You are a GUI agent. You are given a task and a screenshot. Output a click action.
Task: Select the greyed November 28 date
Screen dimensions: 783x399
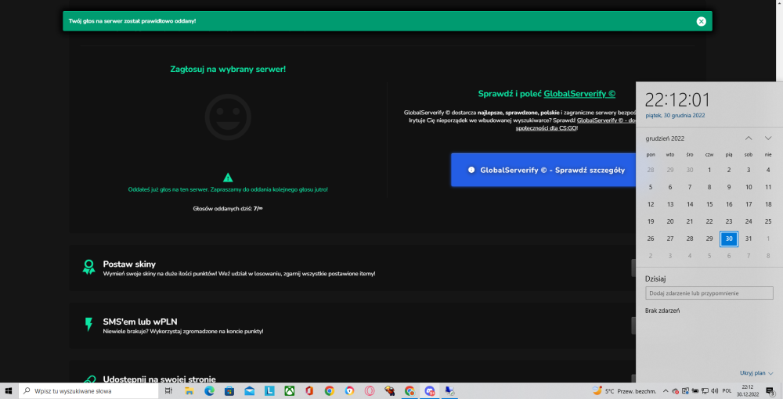[651, 170]
